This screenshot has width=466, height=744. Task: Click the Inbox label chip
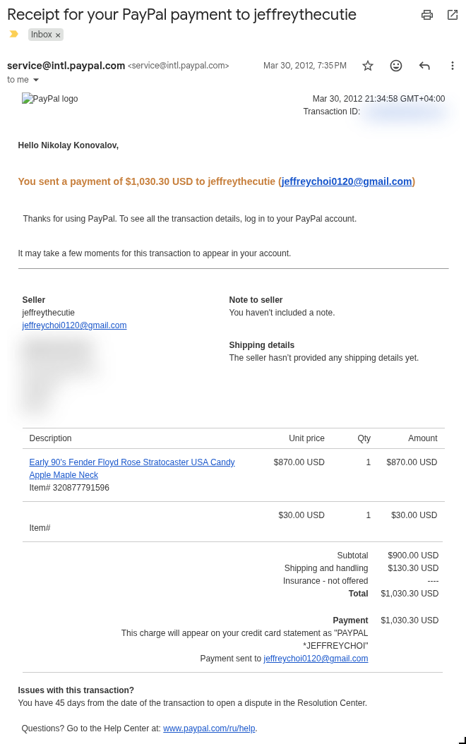tap(41, 35)
